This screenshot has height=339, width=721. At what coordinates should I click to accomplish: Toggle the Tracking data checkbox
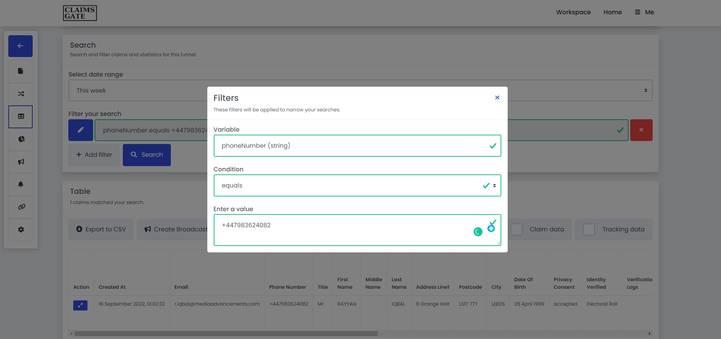[588, 229]
